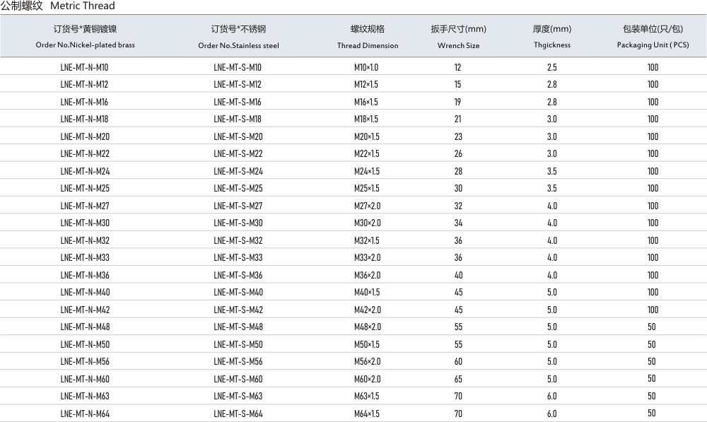Select order number LNE-MT-N-M33

coord(85,258)
